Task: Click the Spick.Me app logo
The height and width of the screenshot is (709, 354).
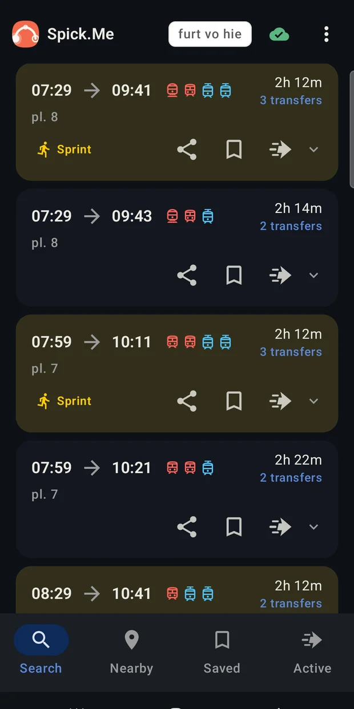Action: pyautogui.click(x=26, y=34)
